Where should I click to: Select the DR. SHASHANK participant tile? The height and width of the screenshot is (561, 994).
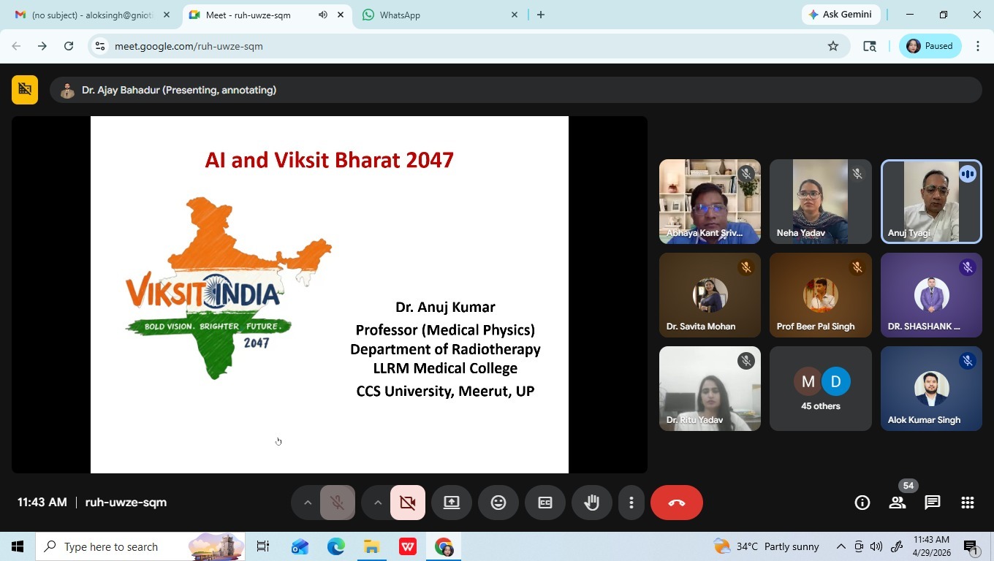tap(931, 295)
